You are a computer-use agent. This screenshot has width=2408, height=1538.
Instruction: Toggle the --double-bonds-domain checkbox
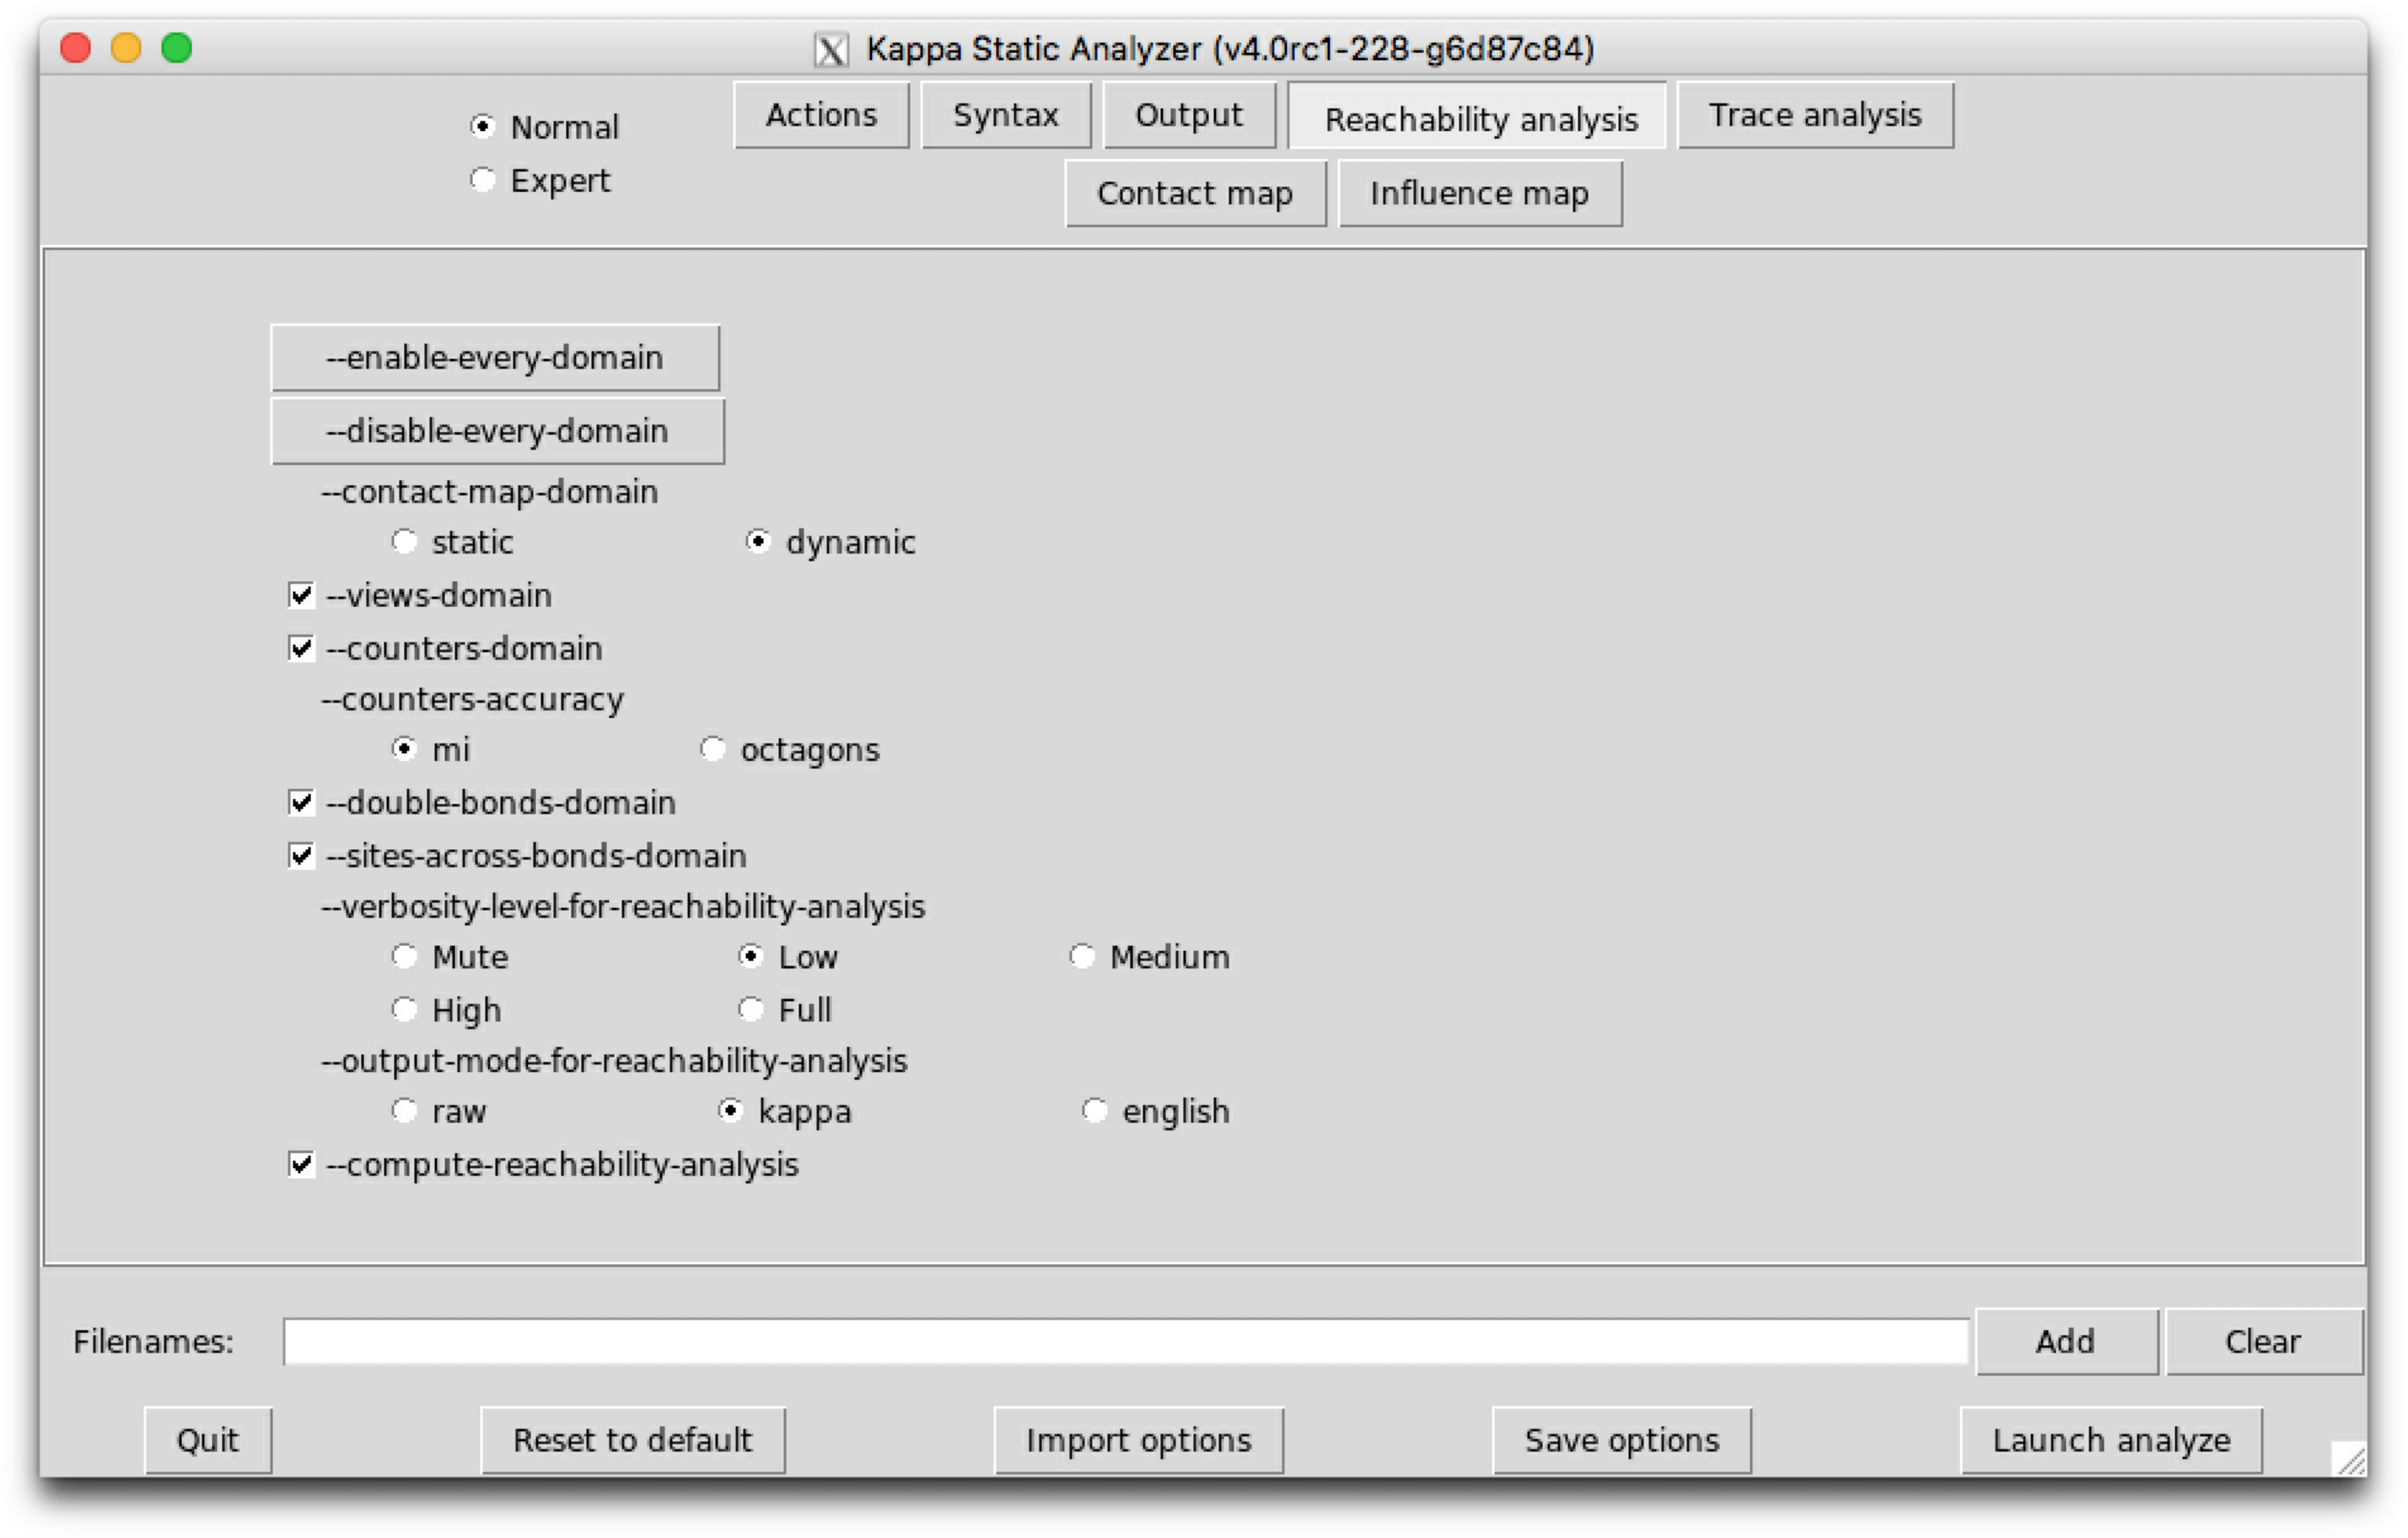coord(301,803)
